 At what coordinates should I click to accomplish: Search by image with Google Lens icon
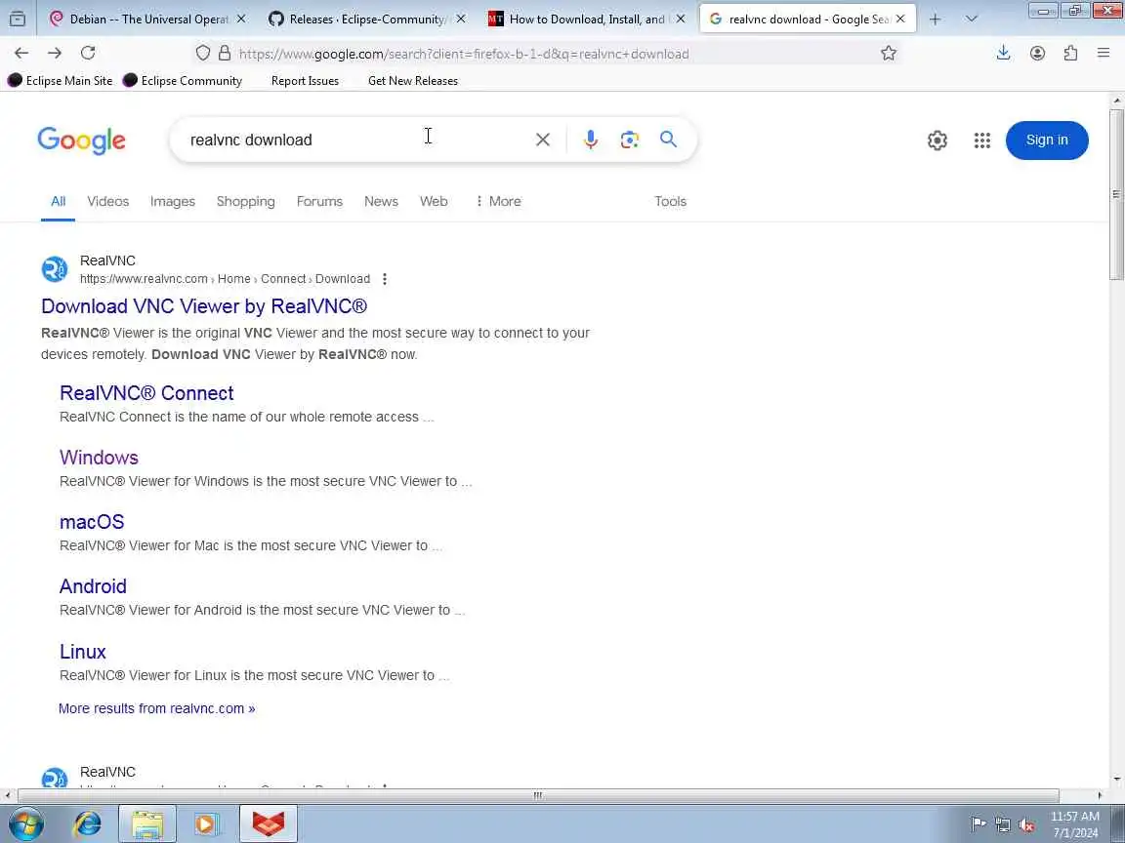[629, 140]
